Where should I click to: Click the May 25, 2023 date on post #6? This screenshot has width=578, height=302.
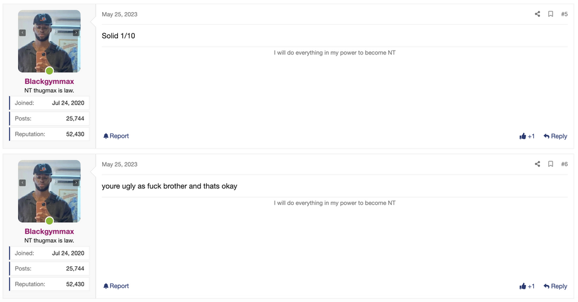120,164
